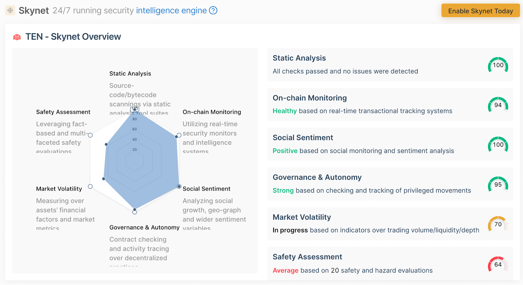Select the On-chain Monitoring card title

click(310, 98)
